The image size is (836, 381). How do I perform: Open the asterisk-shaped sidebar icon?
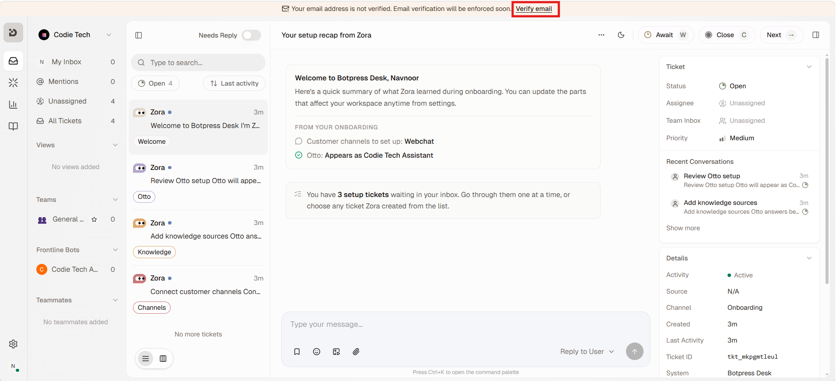click(13, 83)
